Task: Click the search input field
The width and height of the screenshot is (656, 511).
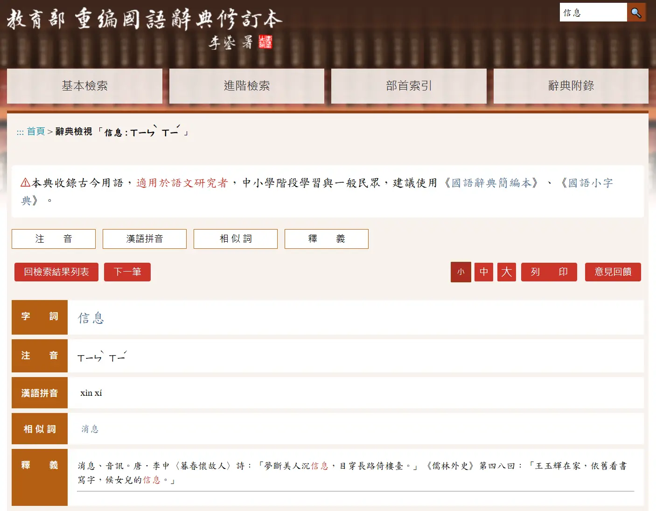Action: click(x=593, y=13)
